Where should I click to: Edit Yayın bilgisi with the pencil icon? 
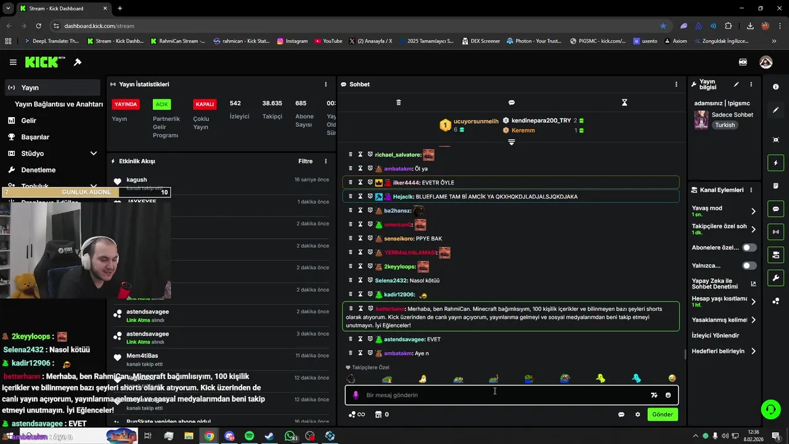tap(736, 84)
